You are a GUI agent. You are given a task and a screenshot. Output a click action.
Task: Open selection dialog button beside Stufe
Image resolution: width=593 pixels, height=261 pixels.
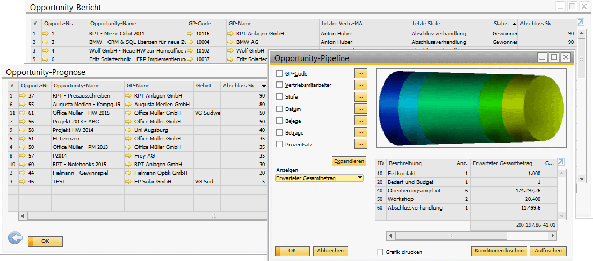point(360,97)
